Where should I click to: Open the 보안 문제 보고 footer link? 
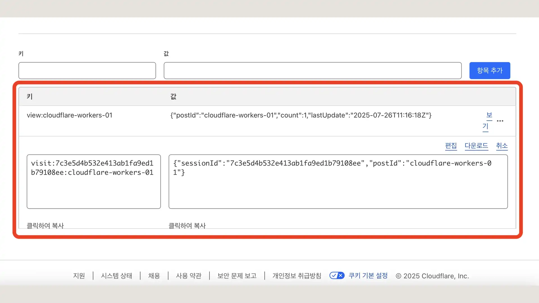tap(237, 276)
